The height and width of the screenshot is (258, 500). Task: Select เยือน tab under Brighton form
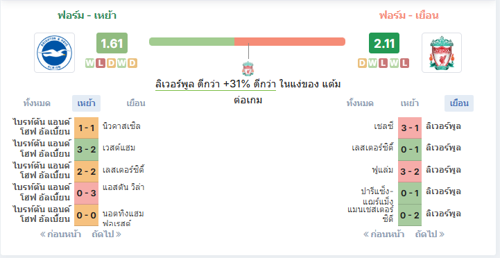point(136,103)
